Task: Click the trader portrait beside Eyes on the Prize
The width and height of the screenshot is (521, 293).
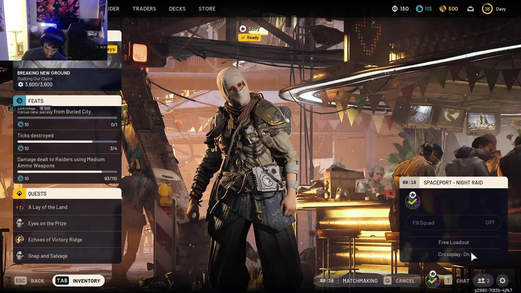Action: click(x=20, y=223)
